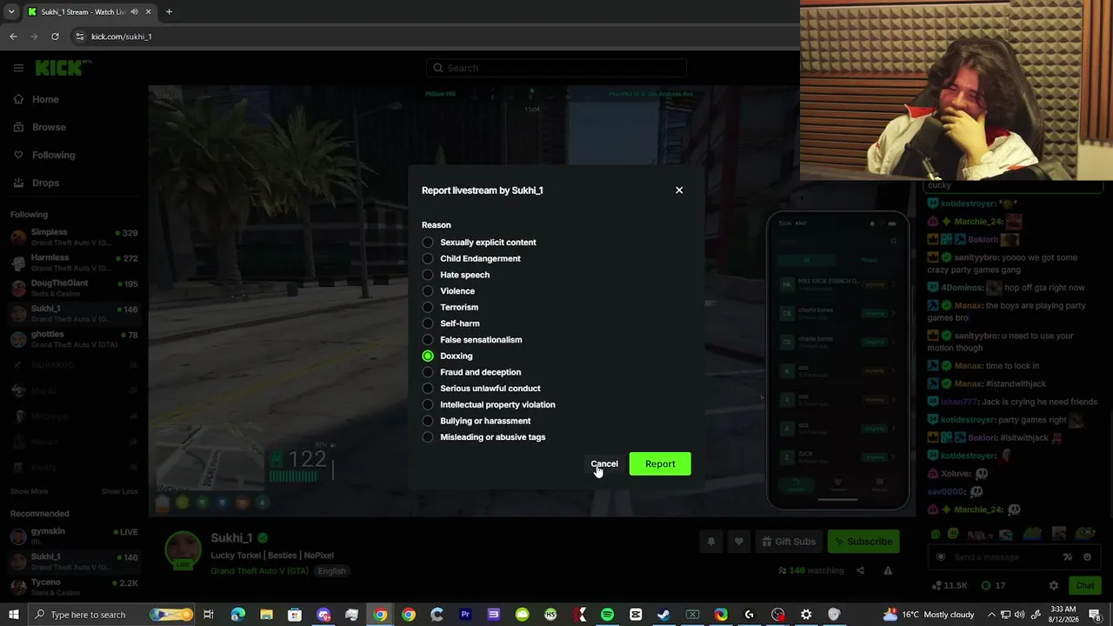1113x626 pixels.
Task: Open File Explorer from the taskbar
Action: (x=266, y=615)
